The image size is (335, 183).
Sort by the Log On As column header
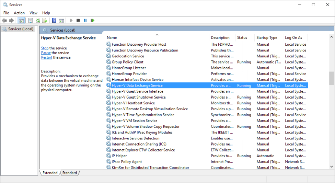[296, 38]
